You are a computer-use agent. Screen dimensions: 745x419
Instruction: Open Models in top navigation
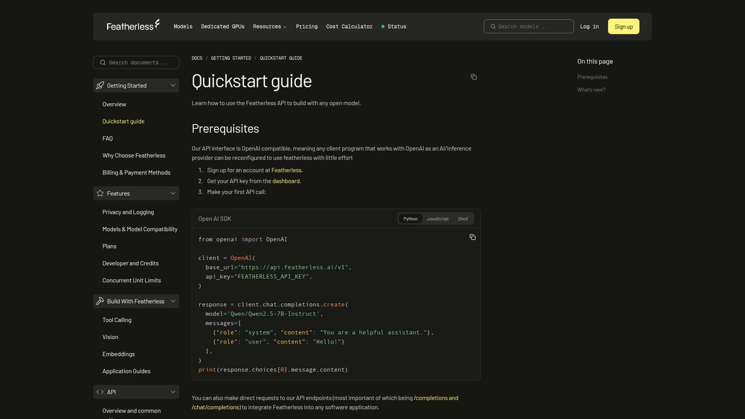tap(183, 26)
